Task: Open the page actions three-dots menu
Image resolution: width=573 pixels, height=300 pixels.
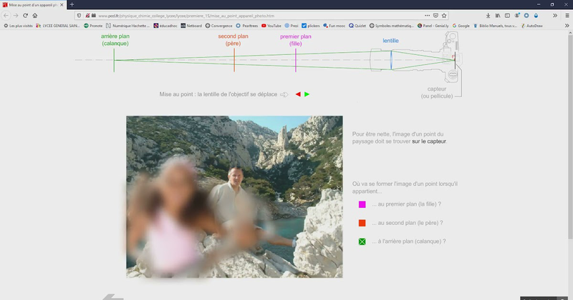Action: pos(427,16)
